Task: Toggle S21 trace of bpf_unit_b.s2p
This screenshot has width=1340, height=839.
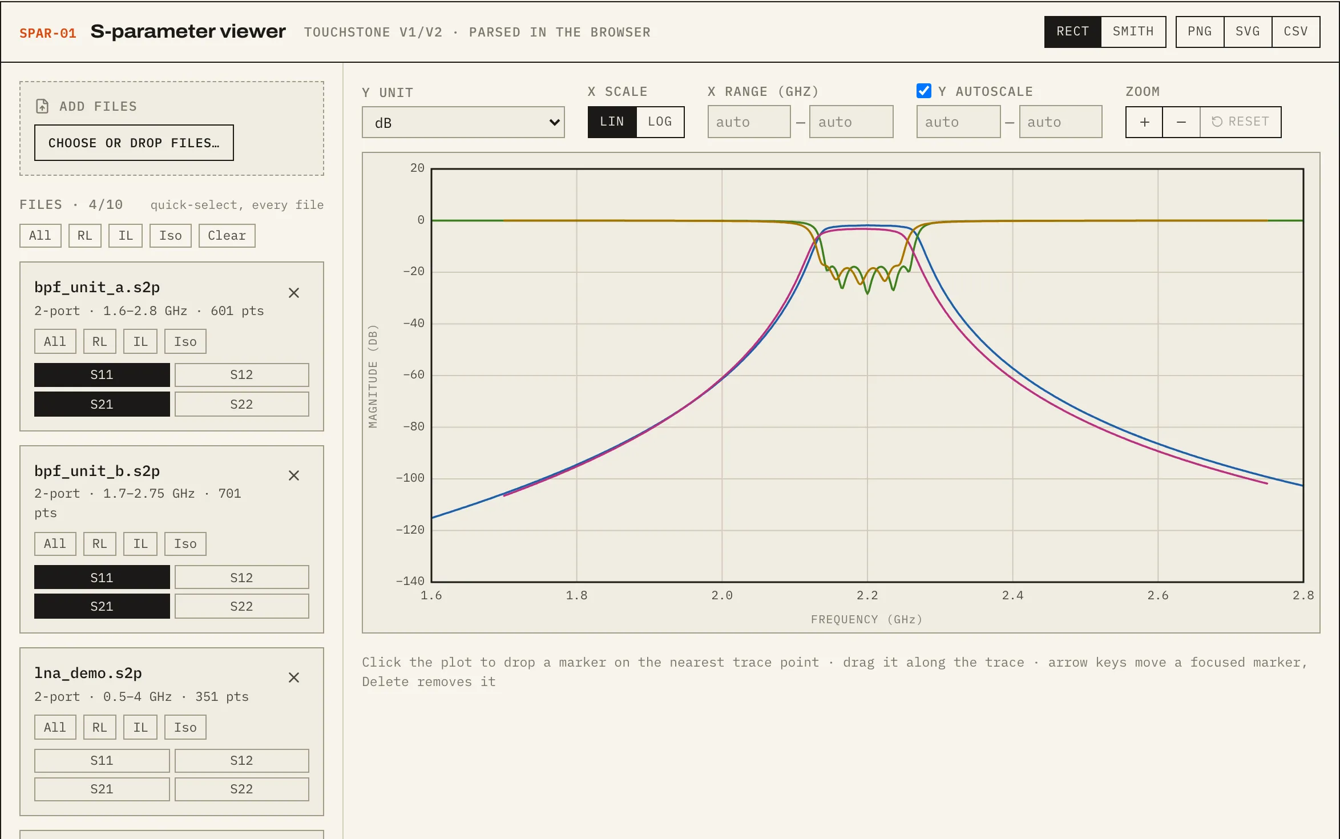Action: click(x=102, y=606)
